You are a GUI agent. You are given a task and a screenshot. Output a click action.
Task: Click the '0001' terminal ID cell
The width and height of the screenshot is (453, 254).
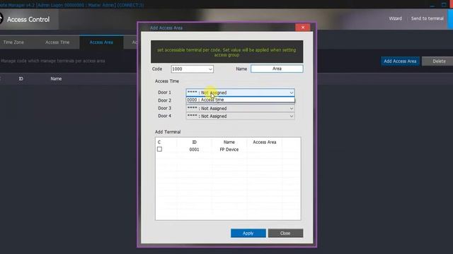(194, 150)
